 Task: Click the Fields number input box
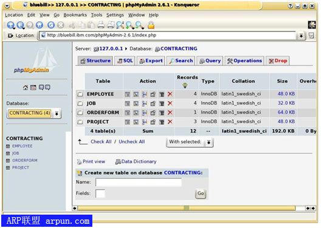[x=100, y=193]
